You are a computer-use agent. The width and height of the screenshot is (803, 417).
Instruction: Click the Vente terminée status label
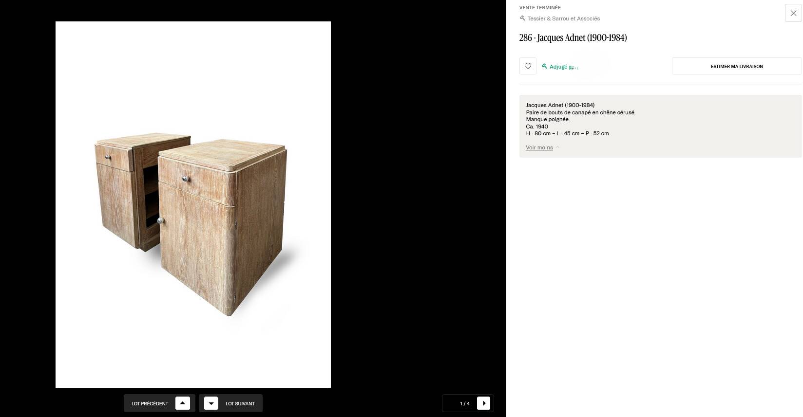coord(540,7)
